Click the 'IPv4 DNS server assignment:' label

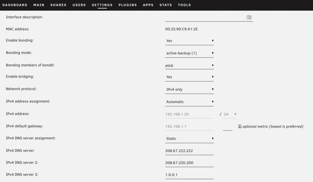click(x=31, y=138)
